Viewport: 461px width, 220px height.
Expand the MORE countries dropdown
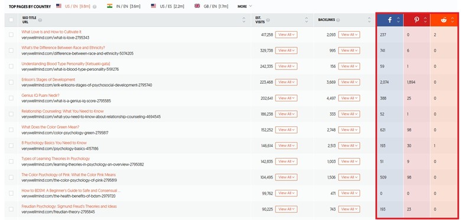click(245, 6)
